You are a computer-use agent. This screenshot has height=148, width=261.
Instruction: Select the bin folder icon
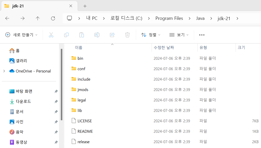pos(74,58)
